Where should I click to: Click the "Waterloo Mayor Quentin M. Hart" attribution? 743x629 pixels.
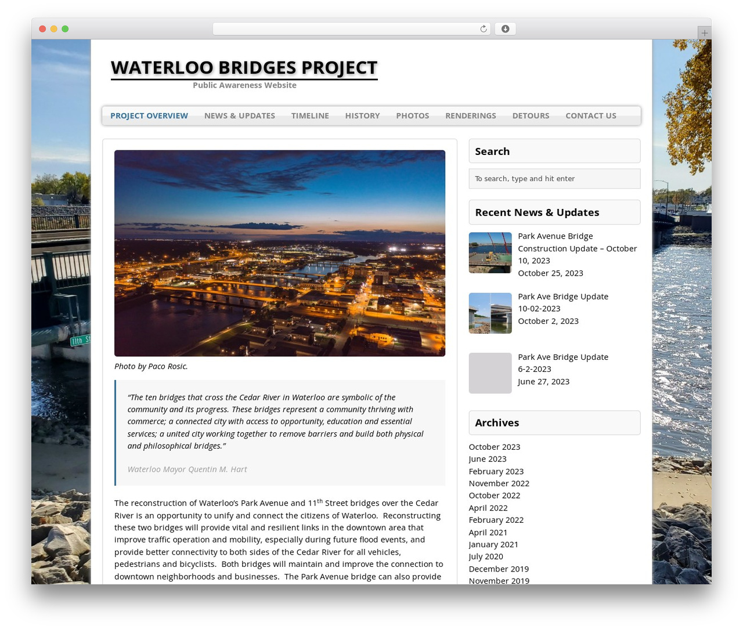coord(187,469)
